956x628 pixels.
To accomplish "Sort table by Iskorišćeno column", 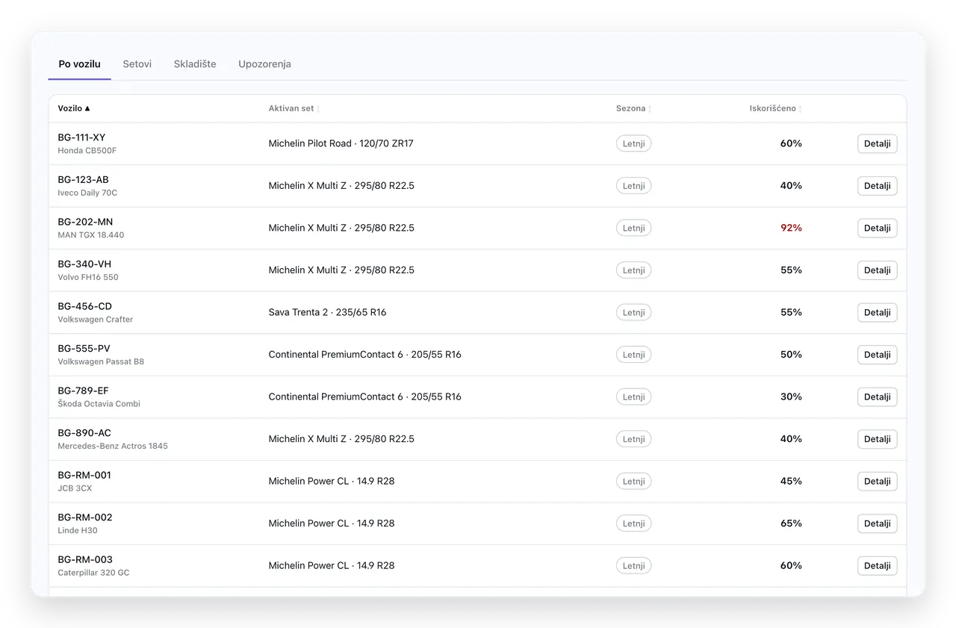I will click(776, 108).
